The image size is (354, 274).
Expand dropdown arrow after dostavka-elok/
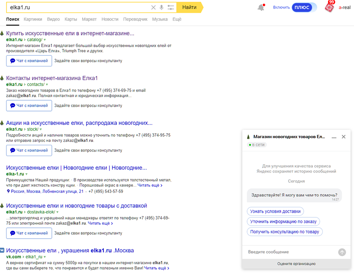pyautogui.click(x=58, y=212)
